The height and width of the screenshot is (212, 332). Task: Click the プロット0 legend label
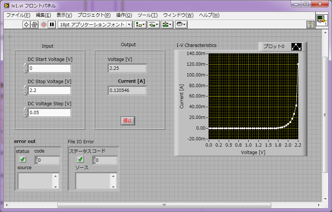tap(274, 47)
